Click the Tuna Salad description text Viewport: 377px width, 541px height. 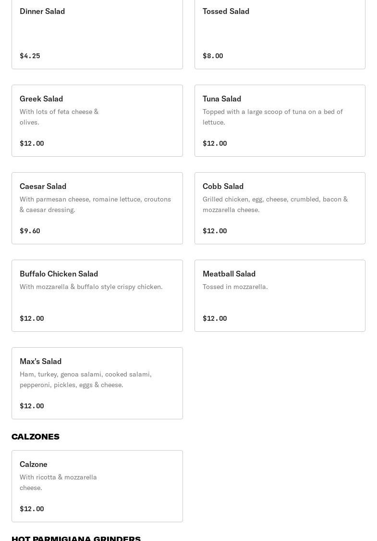tap(273, 117)
